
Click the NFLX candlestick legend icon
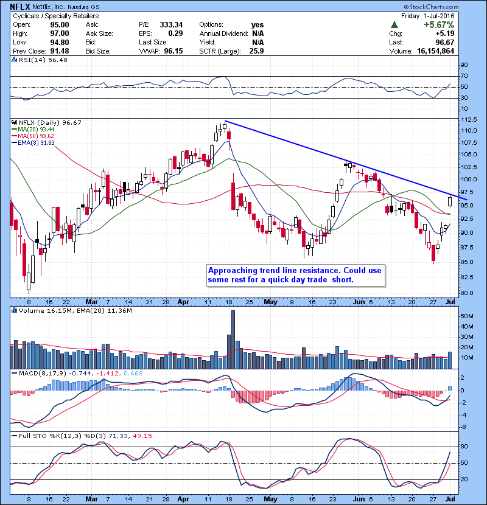14,122
